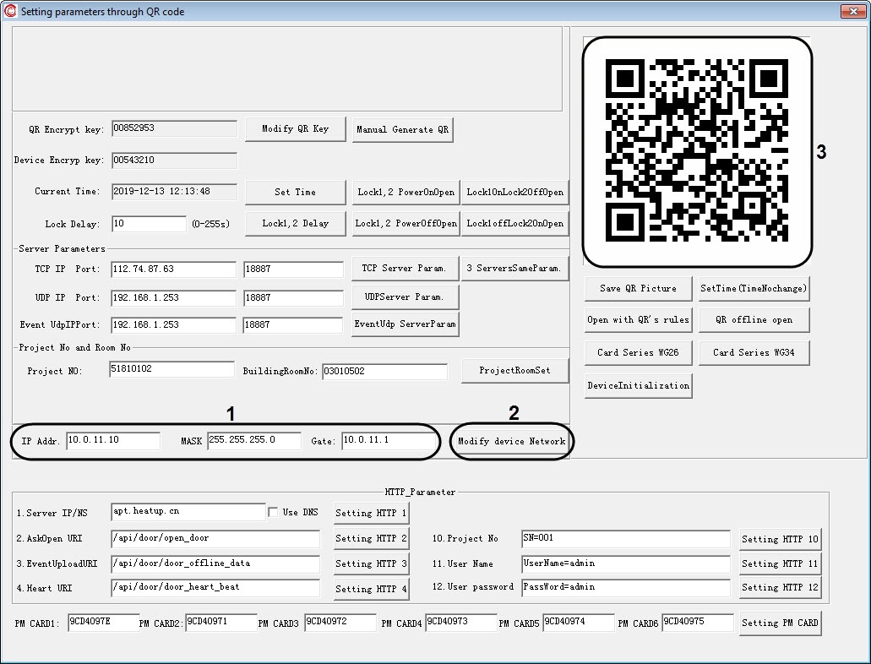Focus the PM CARD3 field
The width and height of the screenshot is (871, 664).
point(340,623)
